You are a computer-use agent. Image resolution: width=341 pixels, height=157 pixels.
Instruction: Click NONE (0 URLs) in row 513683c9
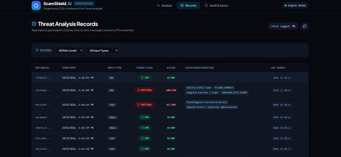tap(282, 78)
